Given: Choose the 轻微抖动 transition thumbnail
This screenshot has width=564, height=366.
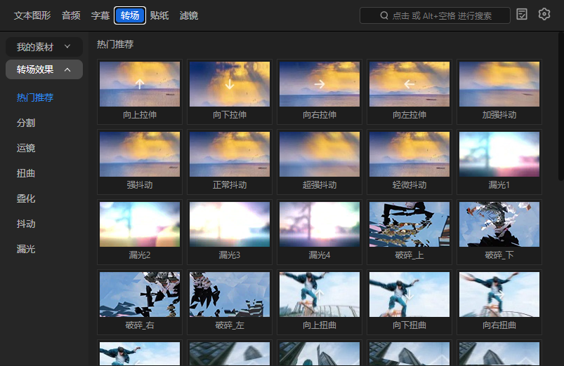Looking at the screenshot, I should pos(409,154).
